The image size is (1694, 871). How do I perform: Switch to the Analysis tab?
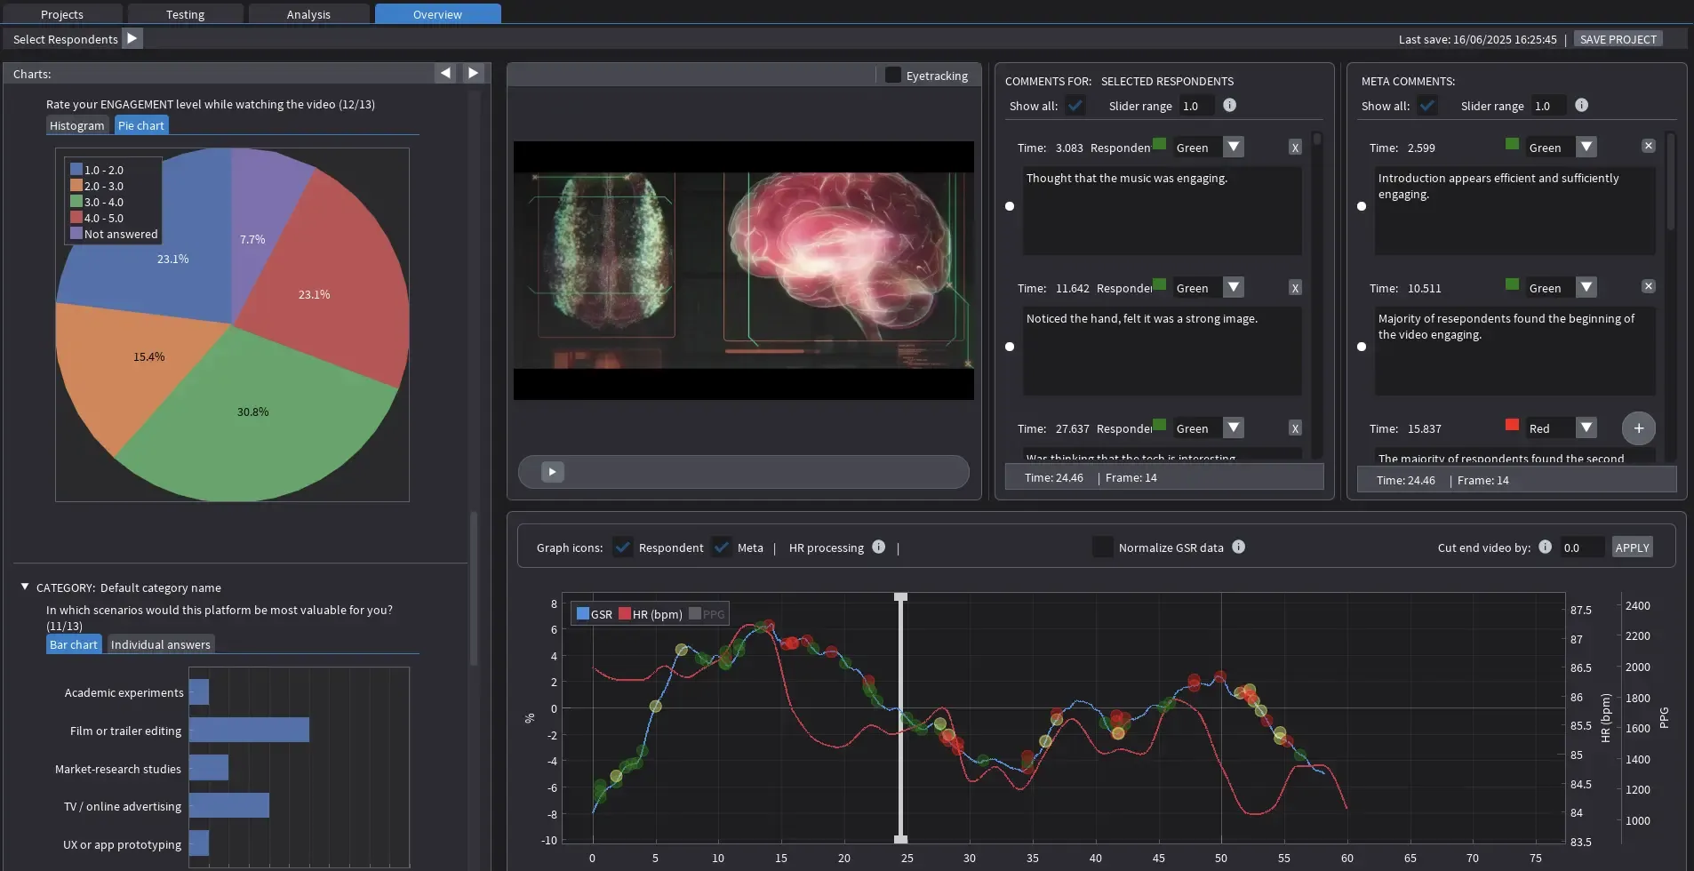[308, 13]
